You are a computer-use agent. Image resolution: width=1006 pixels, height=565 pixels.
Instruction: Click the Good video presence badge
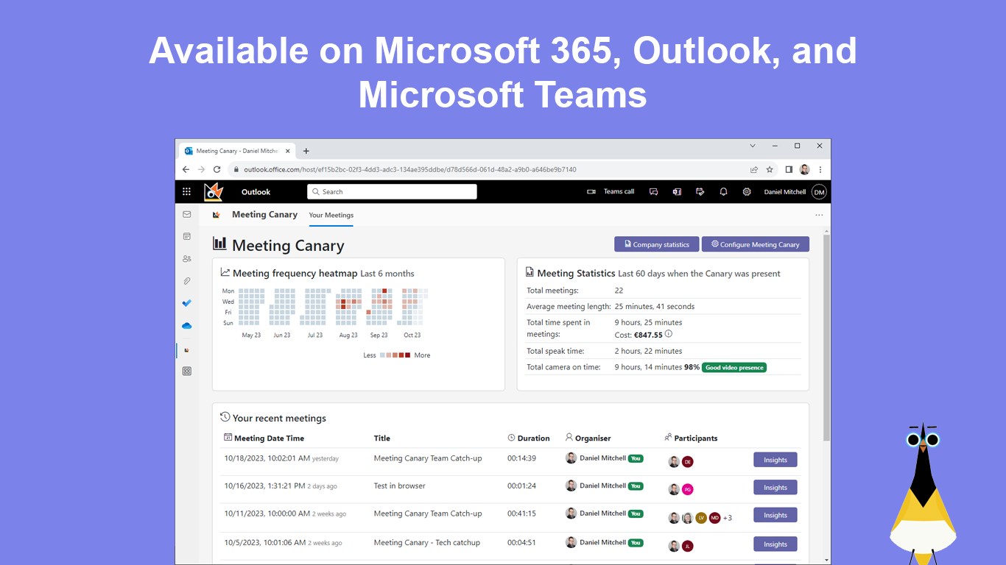point(734,367)
